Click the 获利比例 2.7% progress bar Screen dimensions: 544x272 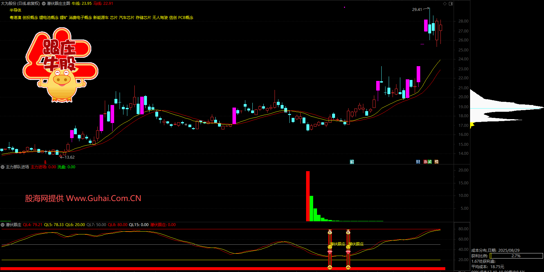(x=516, y=256)
